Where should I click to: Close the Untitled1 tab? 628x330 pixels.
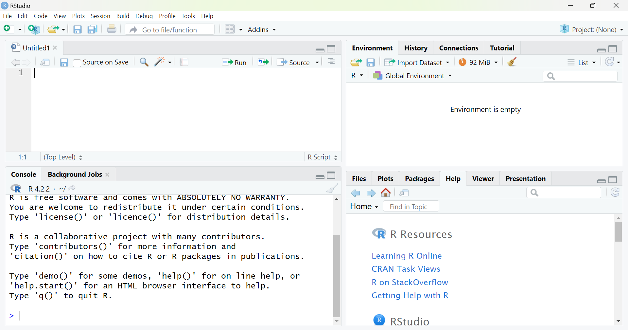click(55, 48)
